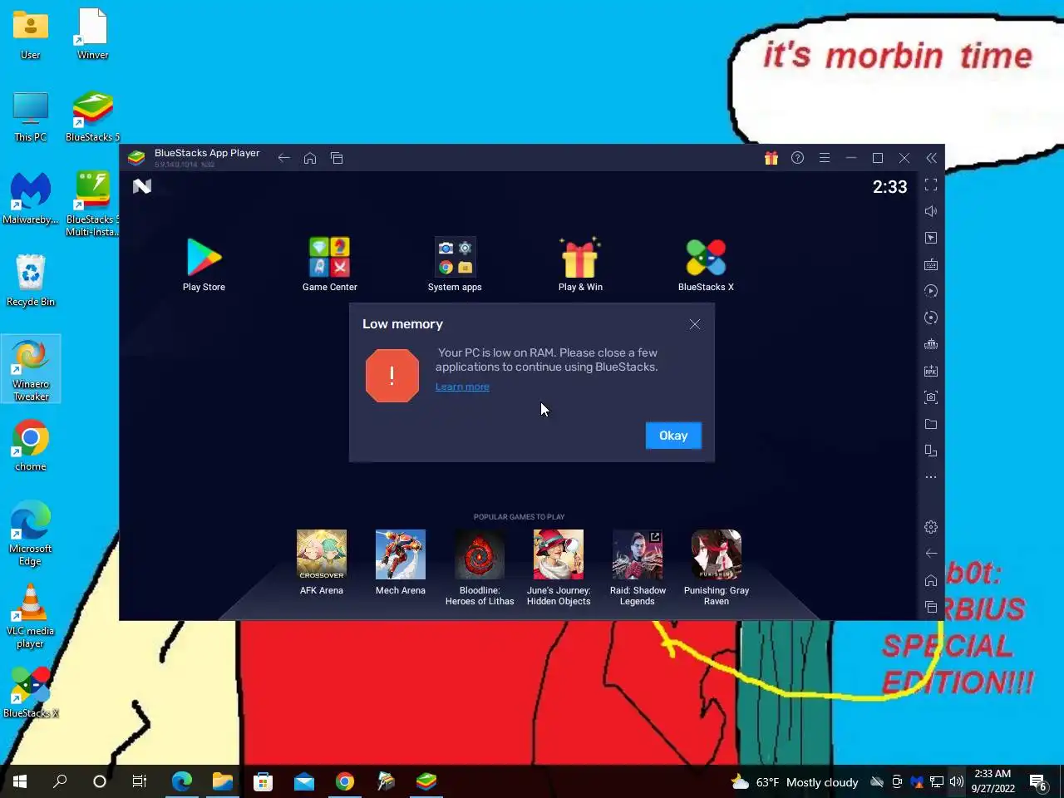Viewport: 1064px width, 798px height.
Task: Open Bloodline: Heroes of Lithas game
Action: pyautogui.click(x=480, y=568)
